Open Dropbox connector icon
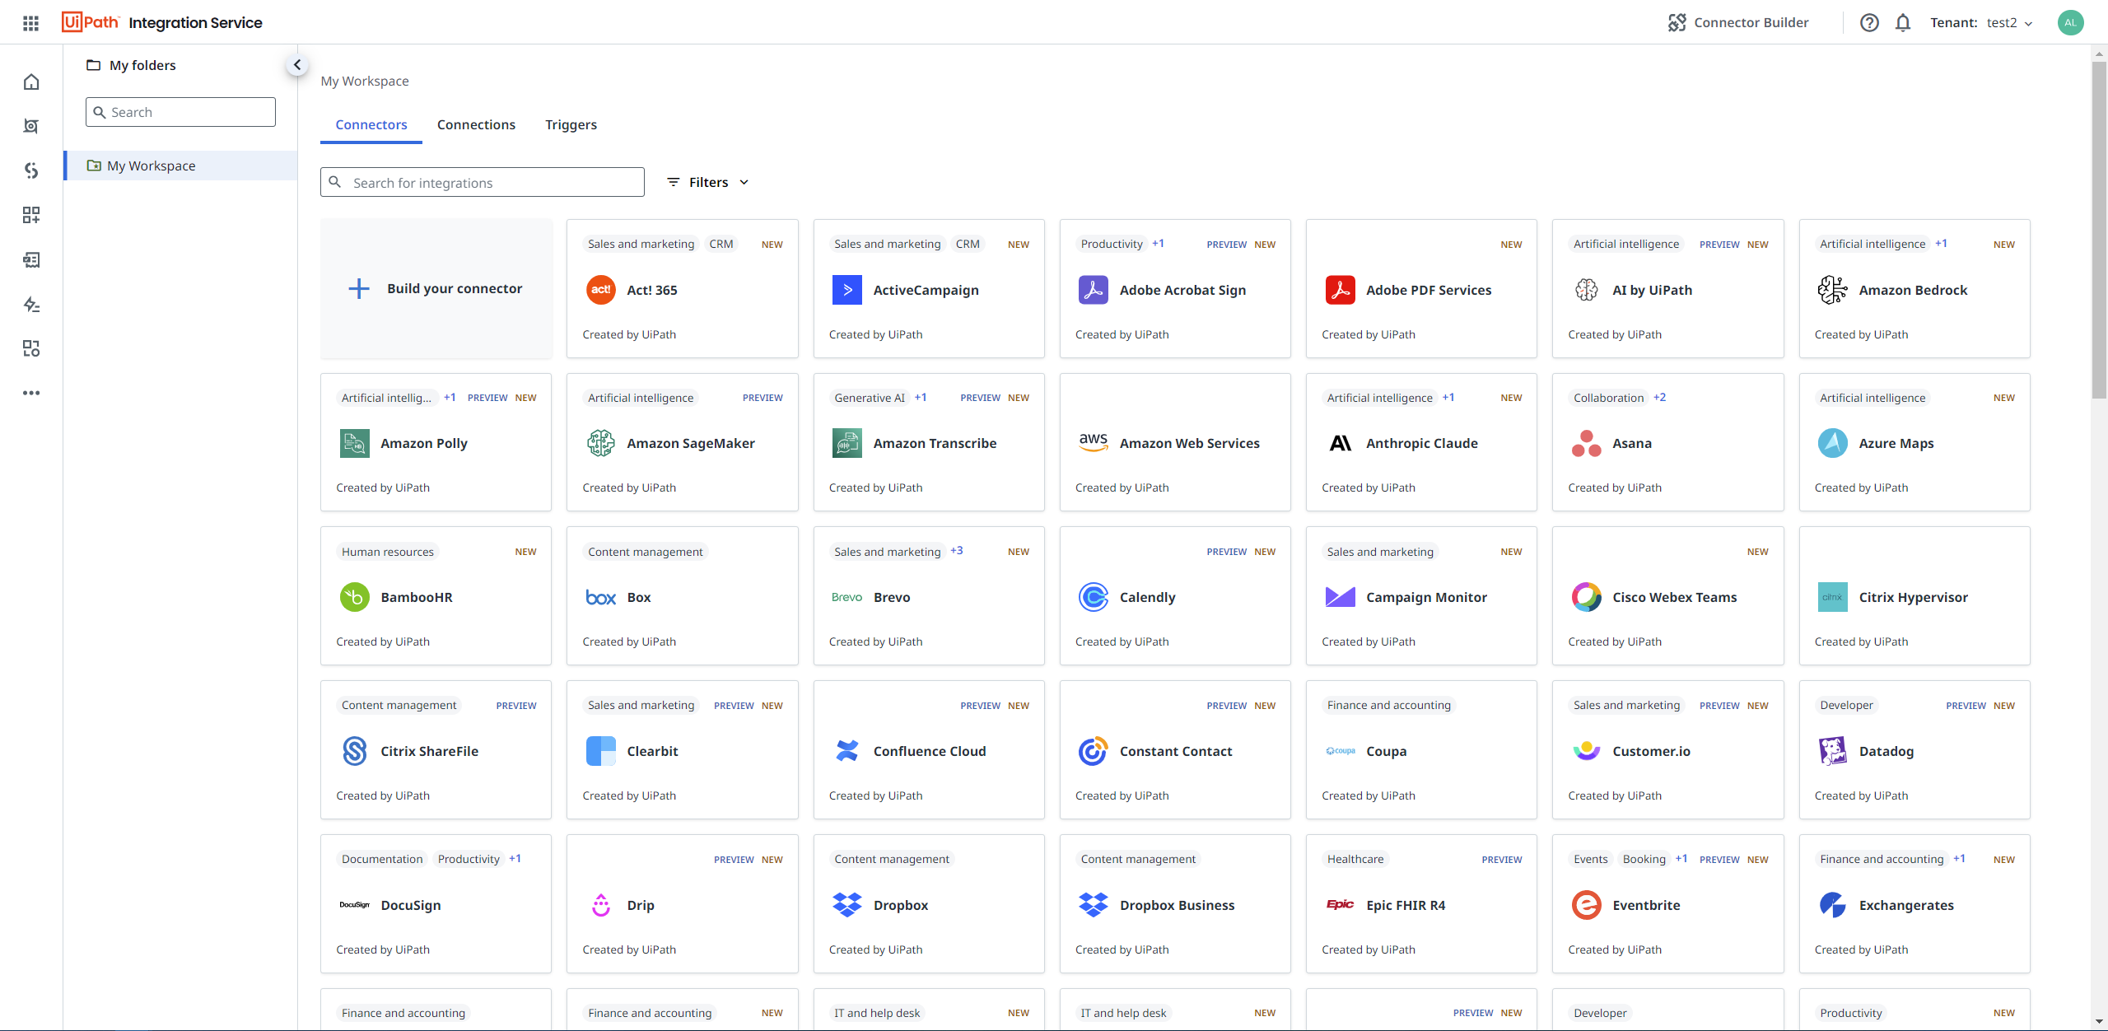Viewport: 2108px width, 1031px height. pyautogui.click(x=847, y=905)
